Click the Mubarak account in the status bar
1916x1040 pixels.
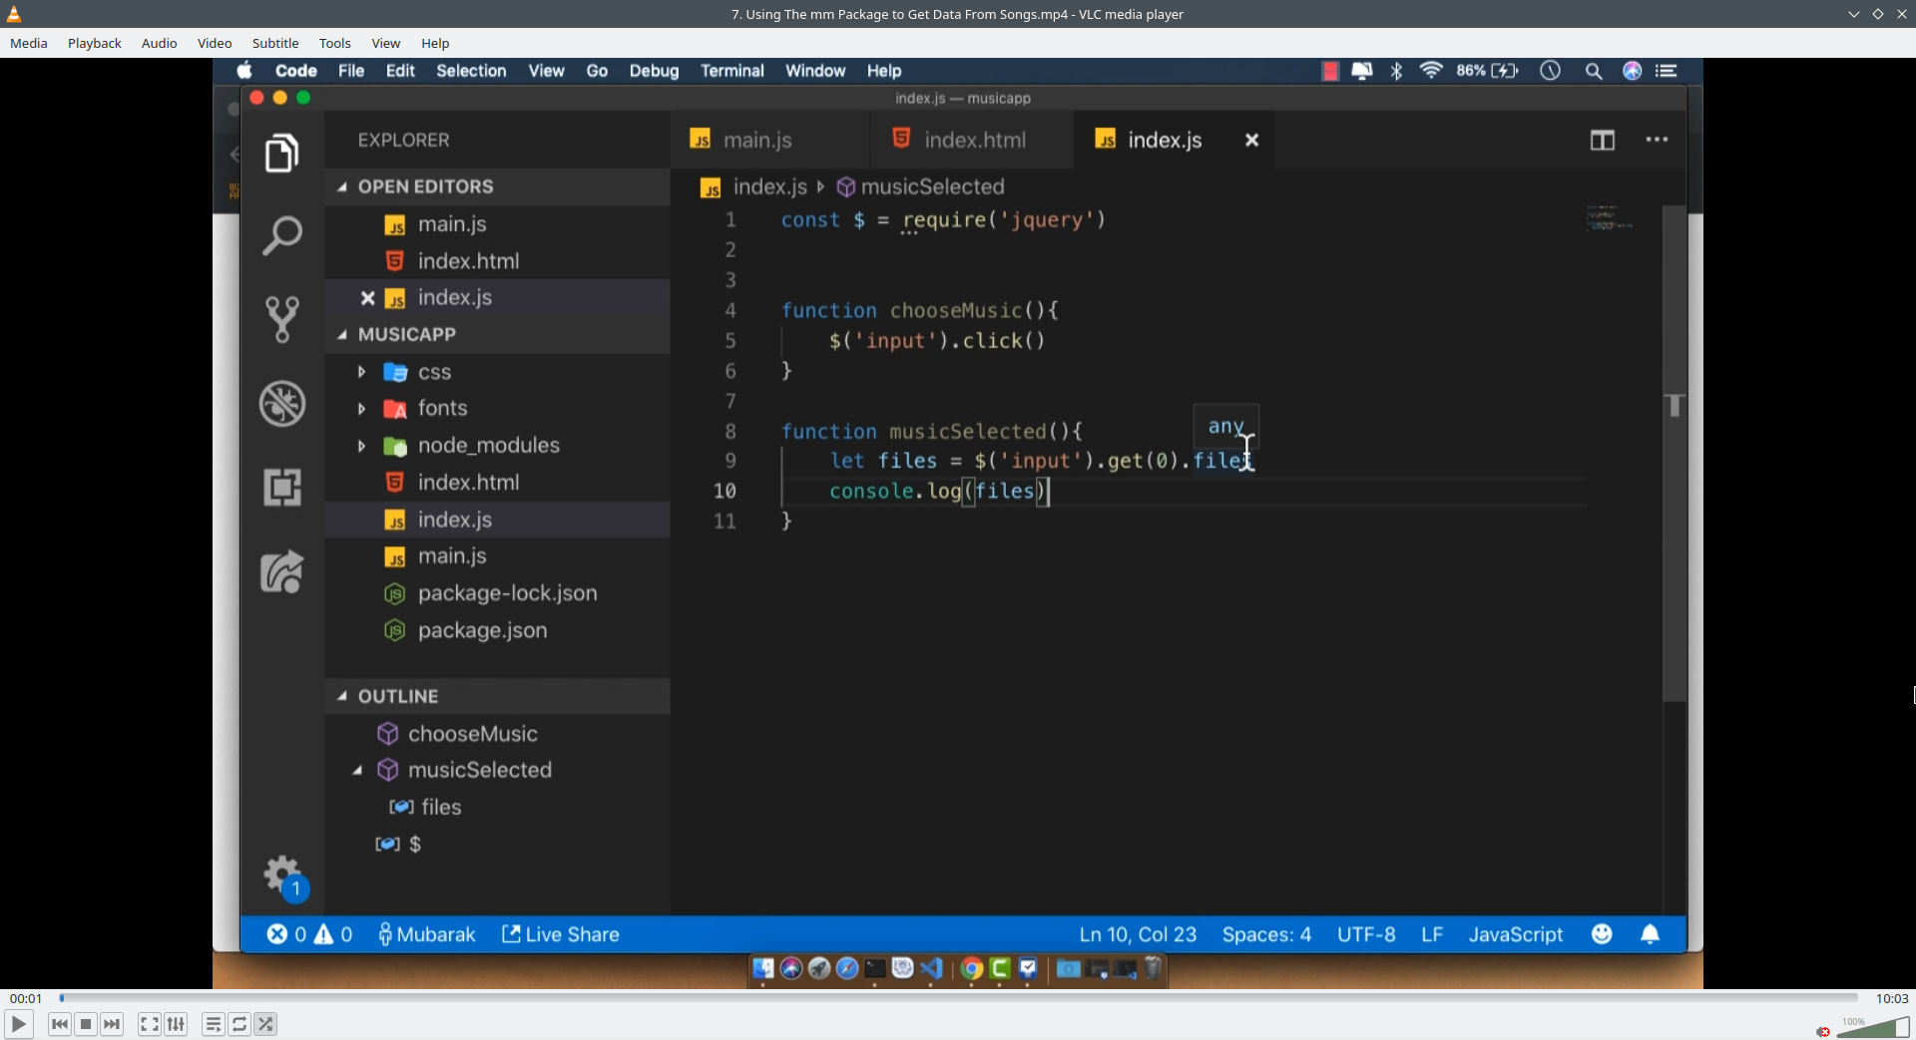[x=426, y=934]
